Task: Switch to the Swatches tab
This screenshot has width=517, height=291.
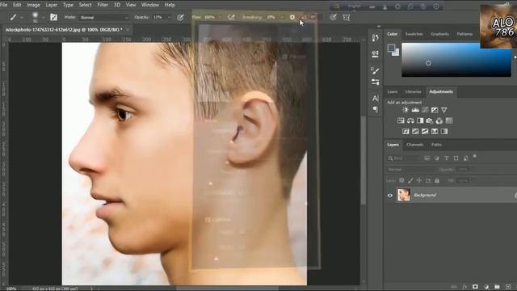Action: coord(414,34)
